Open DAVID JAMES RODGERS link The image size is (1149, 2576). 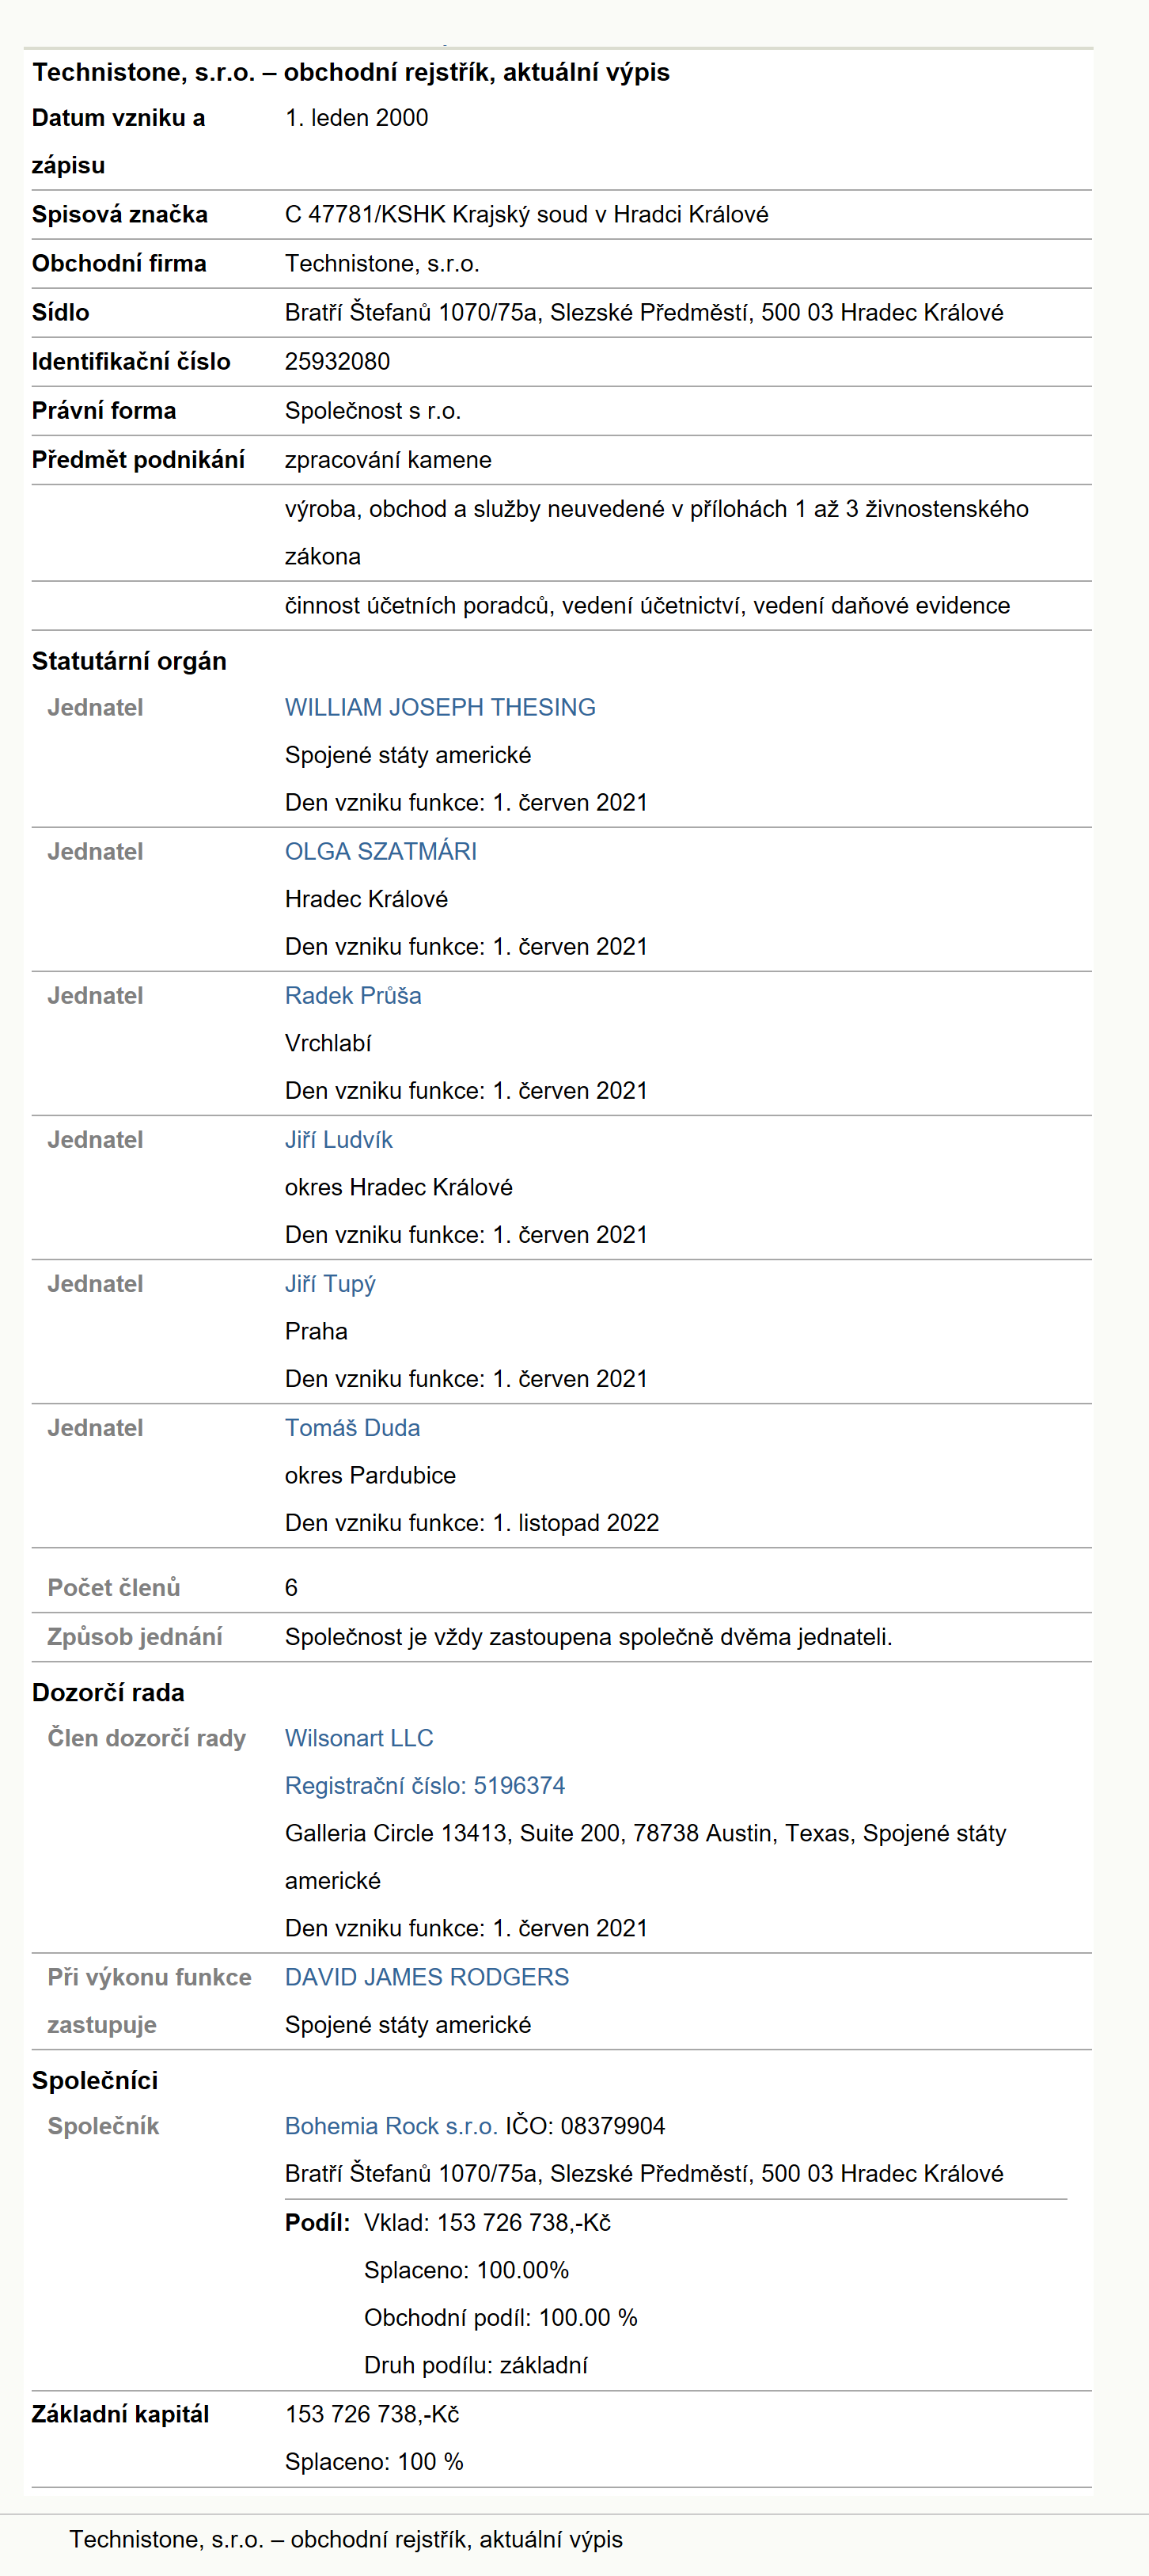[x=427, y=1977]
